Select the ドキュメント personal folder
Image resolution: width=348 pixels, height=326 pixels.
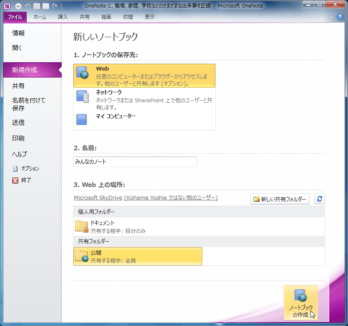tap(199, 227)
